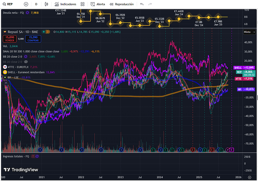Click the magenta E earnings marker
Screen dimensions: 258x181
coord(232,150)
